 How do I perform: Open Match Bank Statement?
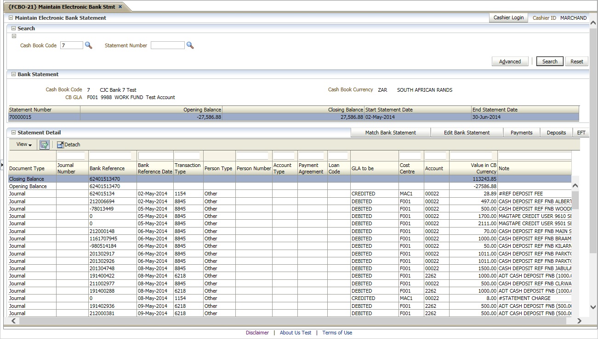tap(390, 132)
